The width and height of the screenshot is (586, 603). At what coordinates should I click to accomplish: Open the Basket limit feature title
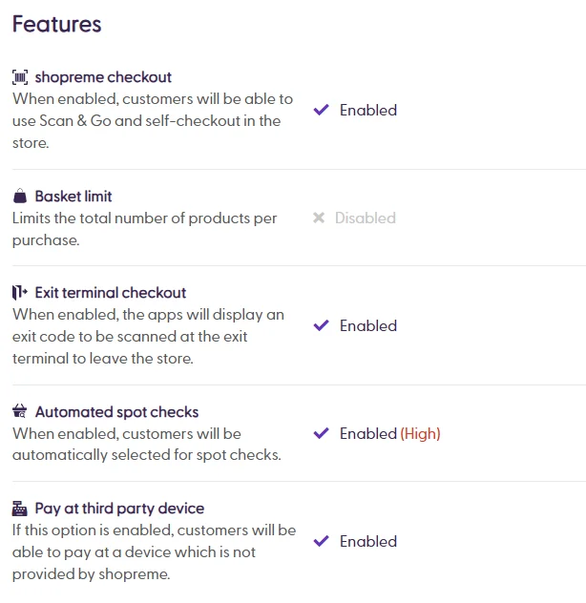pos(73,197)
